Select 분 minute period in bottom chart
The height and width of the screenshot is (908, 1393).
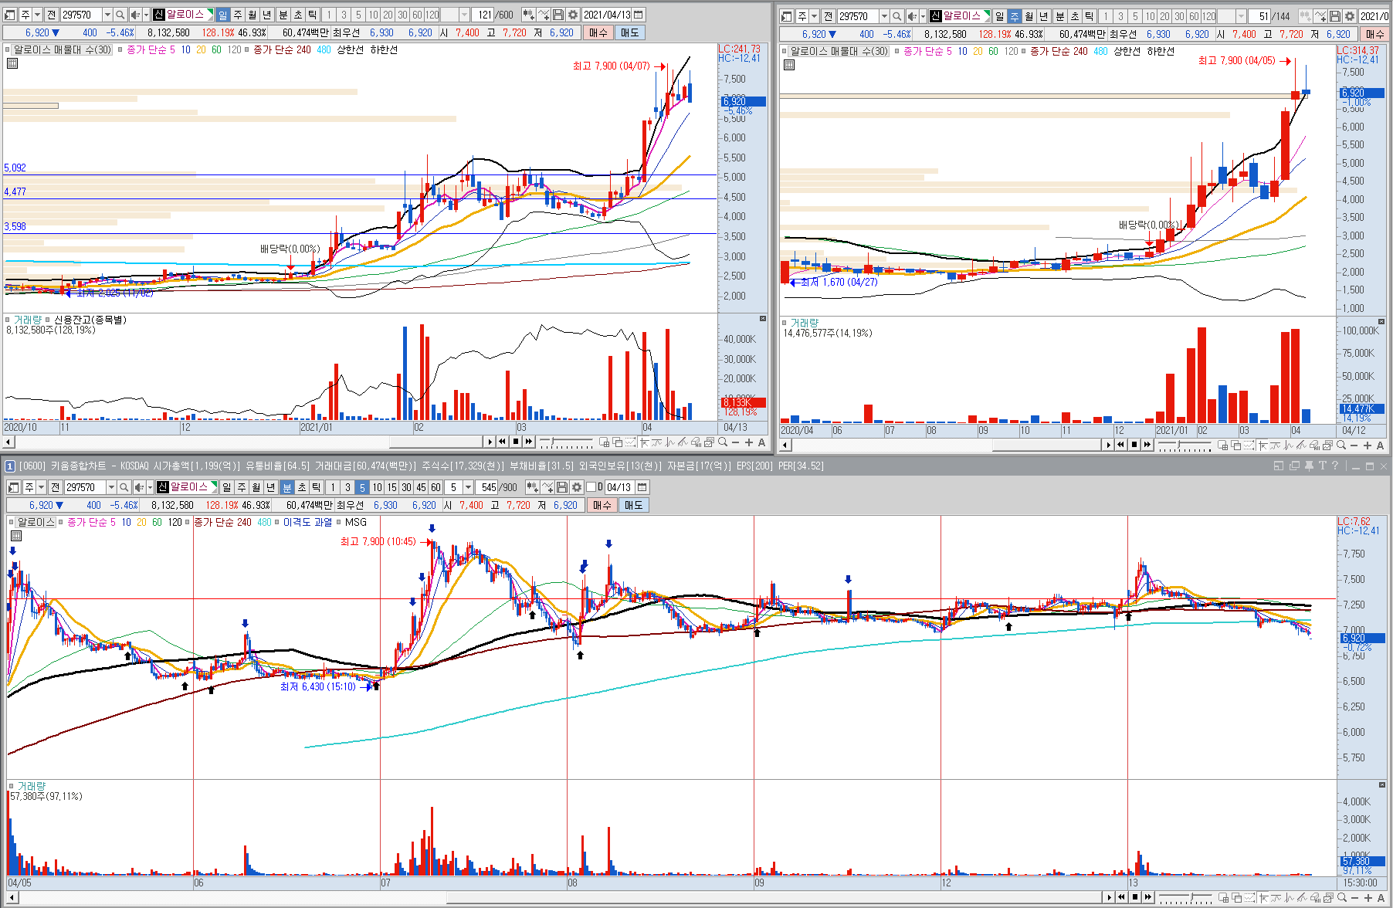click(287, 487)
